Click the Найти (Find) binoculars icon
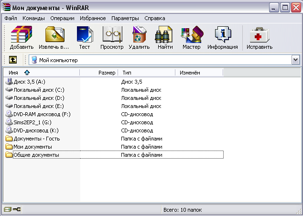303x216 pixels. pyautogui.click(x=165, y=38)
